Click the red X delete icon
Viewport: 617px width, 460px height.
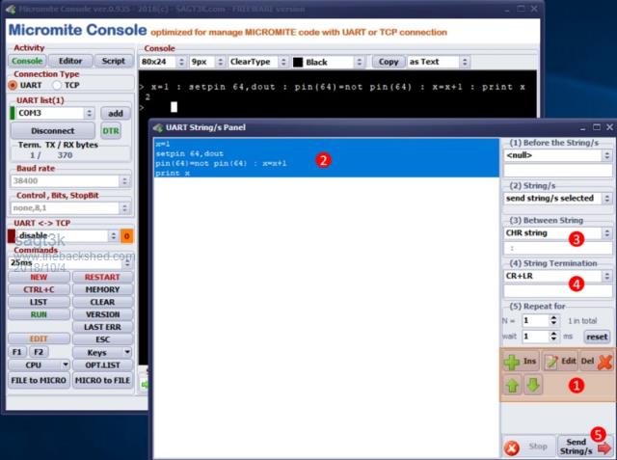(x=604, y=361)
